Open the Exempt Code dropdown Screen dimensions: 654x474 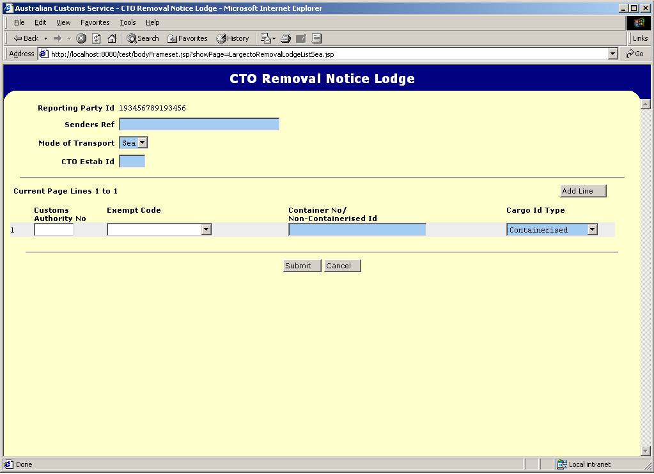(x=159, y=230)
